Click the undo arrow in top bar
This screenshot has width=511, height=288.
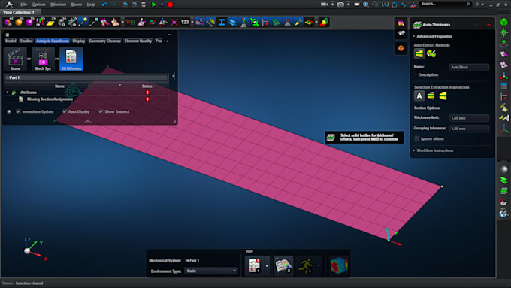point(104,5)
